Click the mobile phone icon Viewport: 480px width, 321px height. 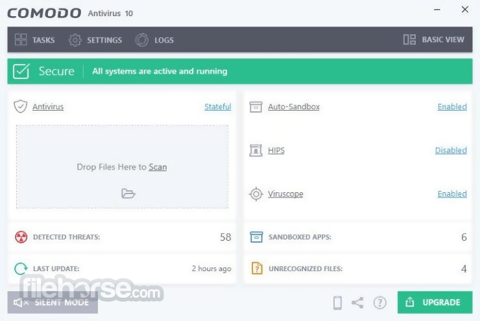(x=337, y=303)
